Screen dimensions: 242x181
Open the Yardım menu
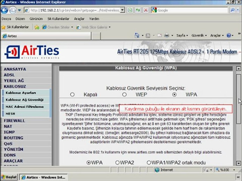tap(94, 19)
